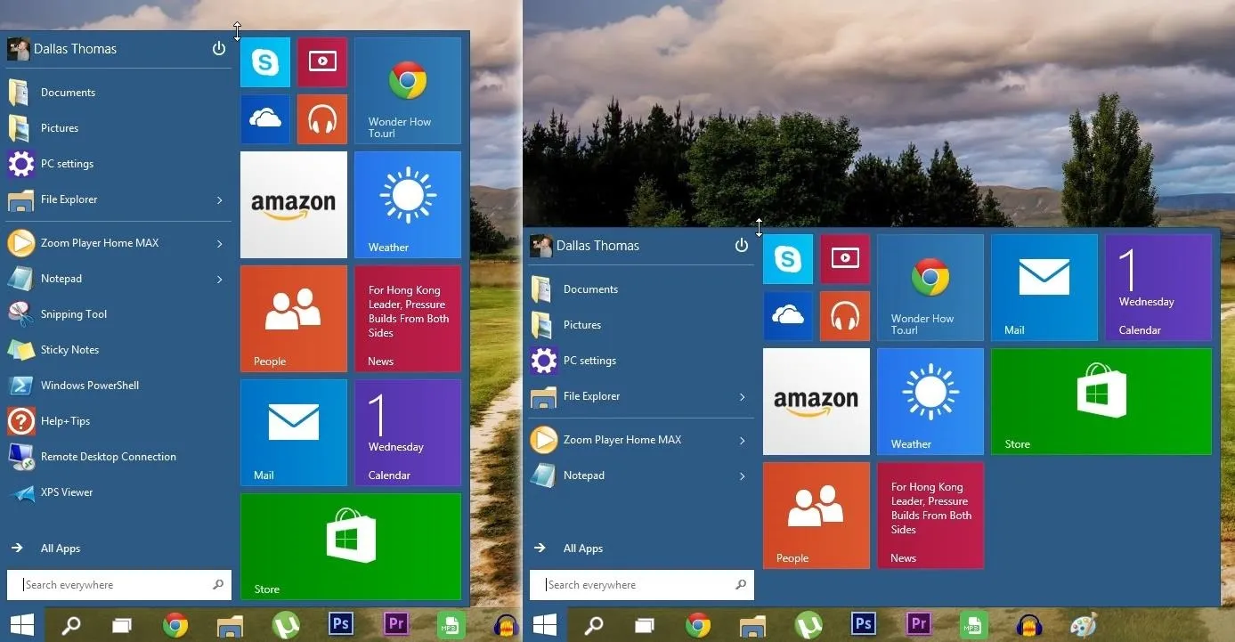This screenshot has height=642, width=1235.
Task: Open PC settings in right Start menu
Action: click(641, 361)
